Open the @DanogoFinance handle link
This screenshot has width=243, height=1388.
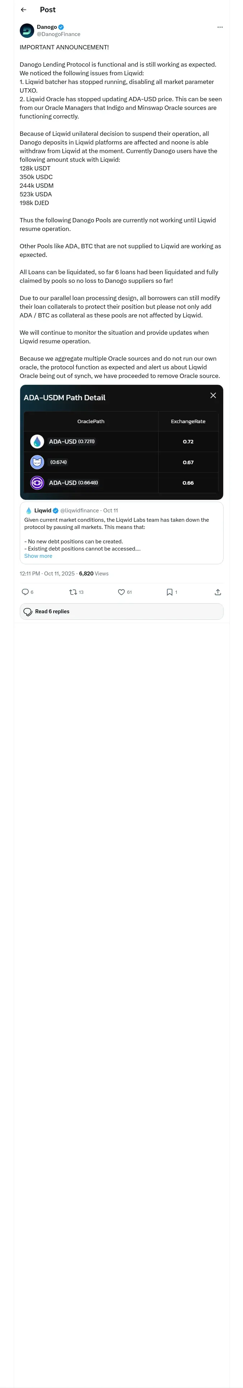point(58,35)
